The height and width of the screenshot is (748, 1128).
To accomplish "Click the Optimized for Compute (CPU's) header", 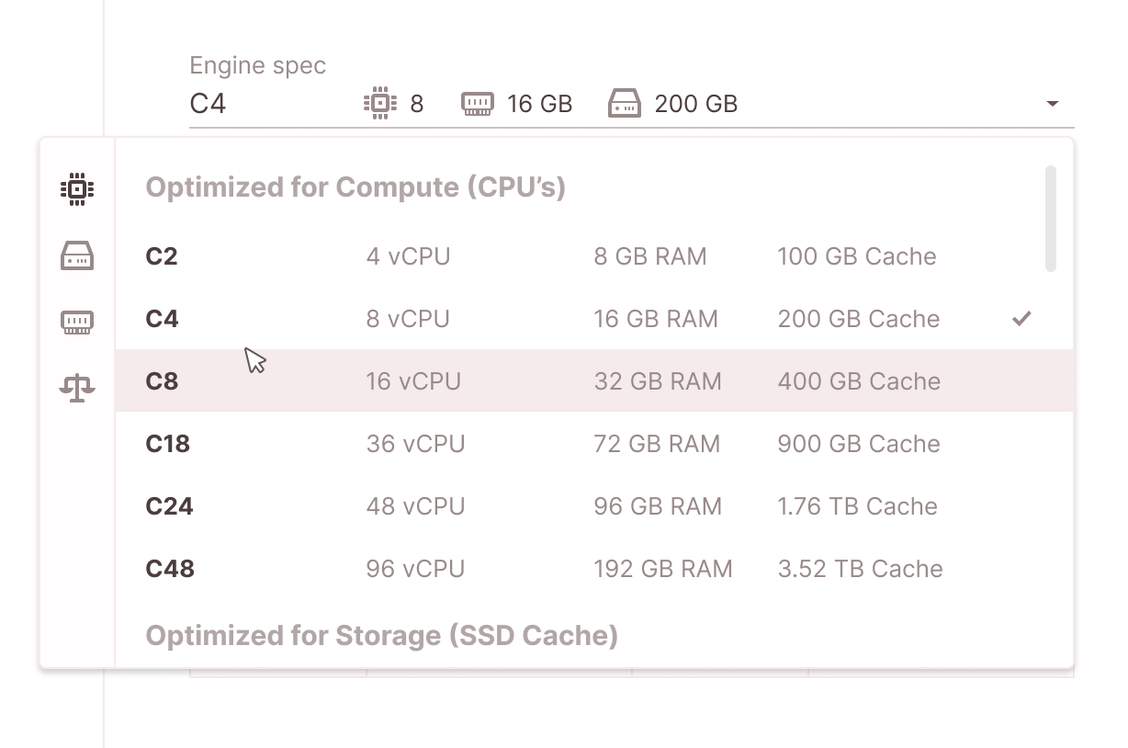I will (356, 187).
